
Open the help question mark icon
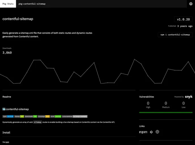[x=191, y=4]
